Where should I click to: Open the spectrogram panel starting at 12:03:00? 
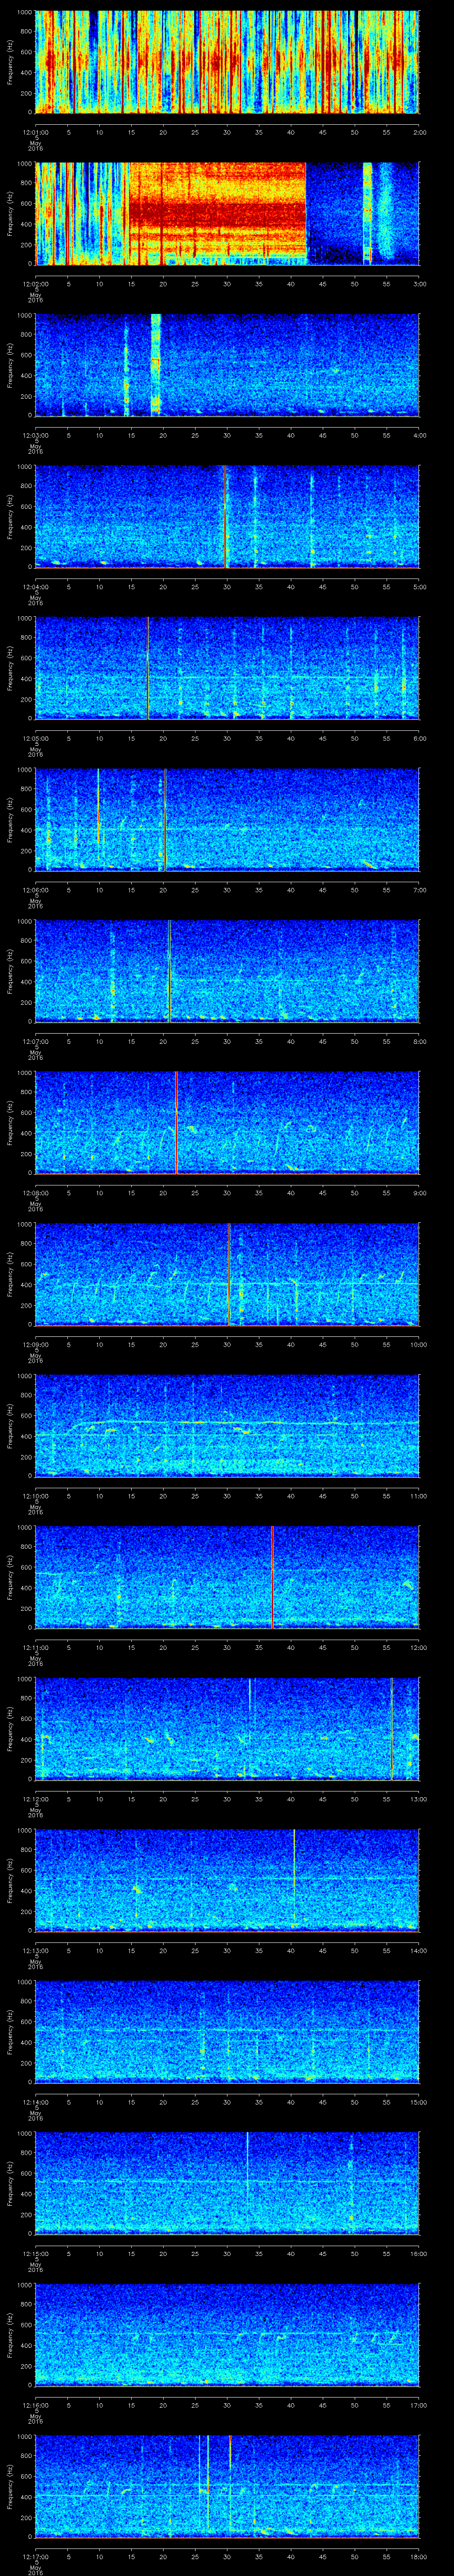tap(227, 365)
